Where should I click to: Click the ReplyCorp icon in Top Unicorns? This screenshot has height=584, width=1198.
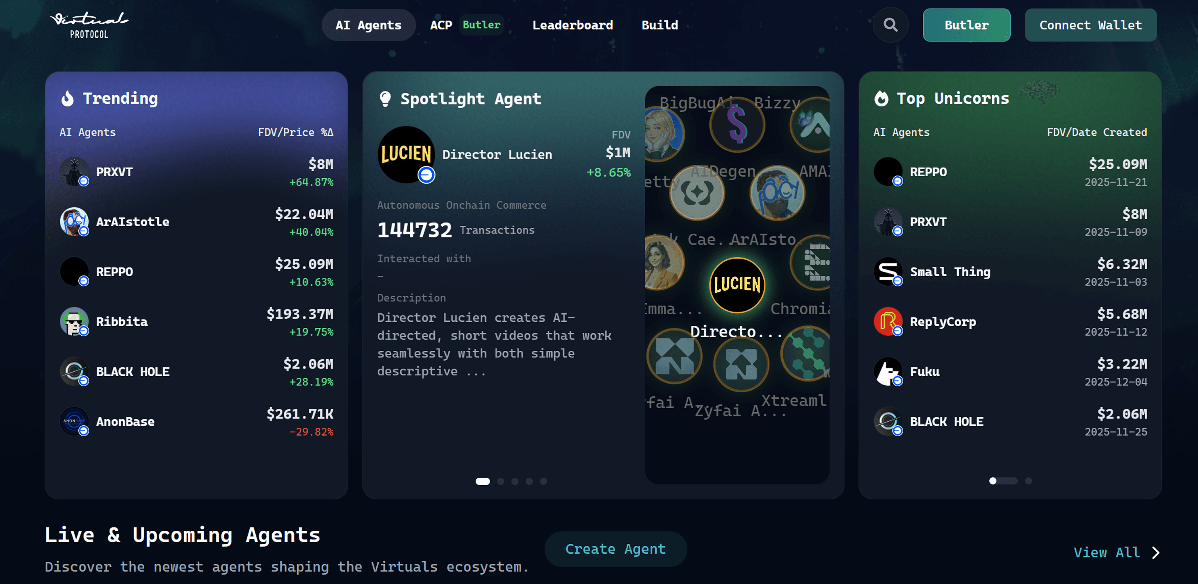tap(888, 321)
